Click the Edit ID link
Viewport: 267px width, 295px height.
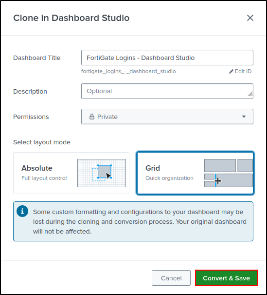[x=240, y=71]
